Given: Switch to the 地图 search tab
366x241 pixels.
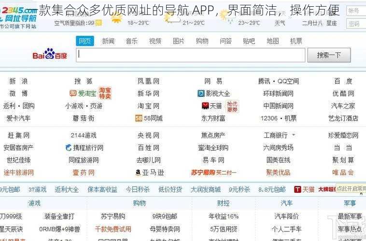Looking at the screenshot, I should 273,41.
